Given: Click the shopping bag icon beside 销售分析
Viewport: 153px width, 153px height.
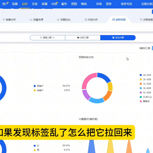Looking at the screenshot, I should click(x=4, y=20).
